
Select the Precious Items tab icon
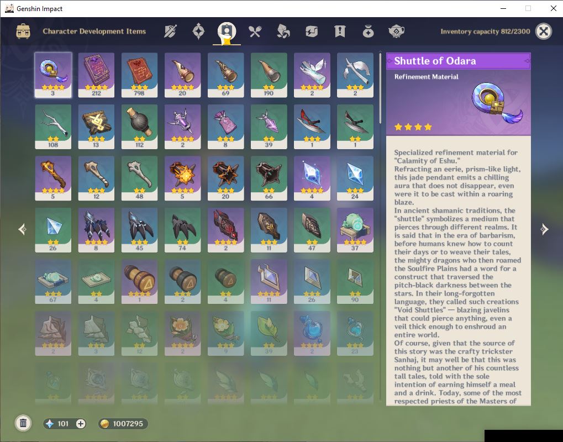tap(368, 31)
